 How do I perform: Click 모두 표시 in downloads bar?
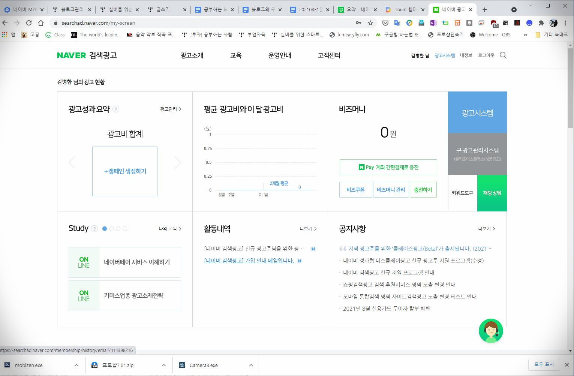(544, 364)
